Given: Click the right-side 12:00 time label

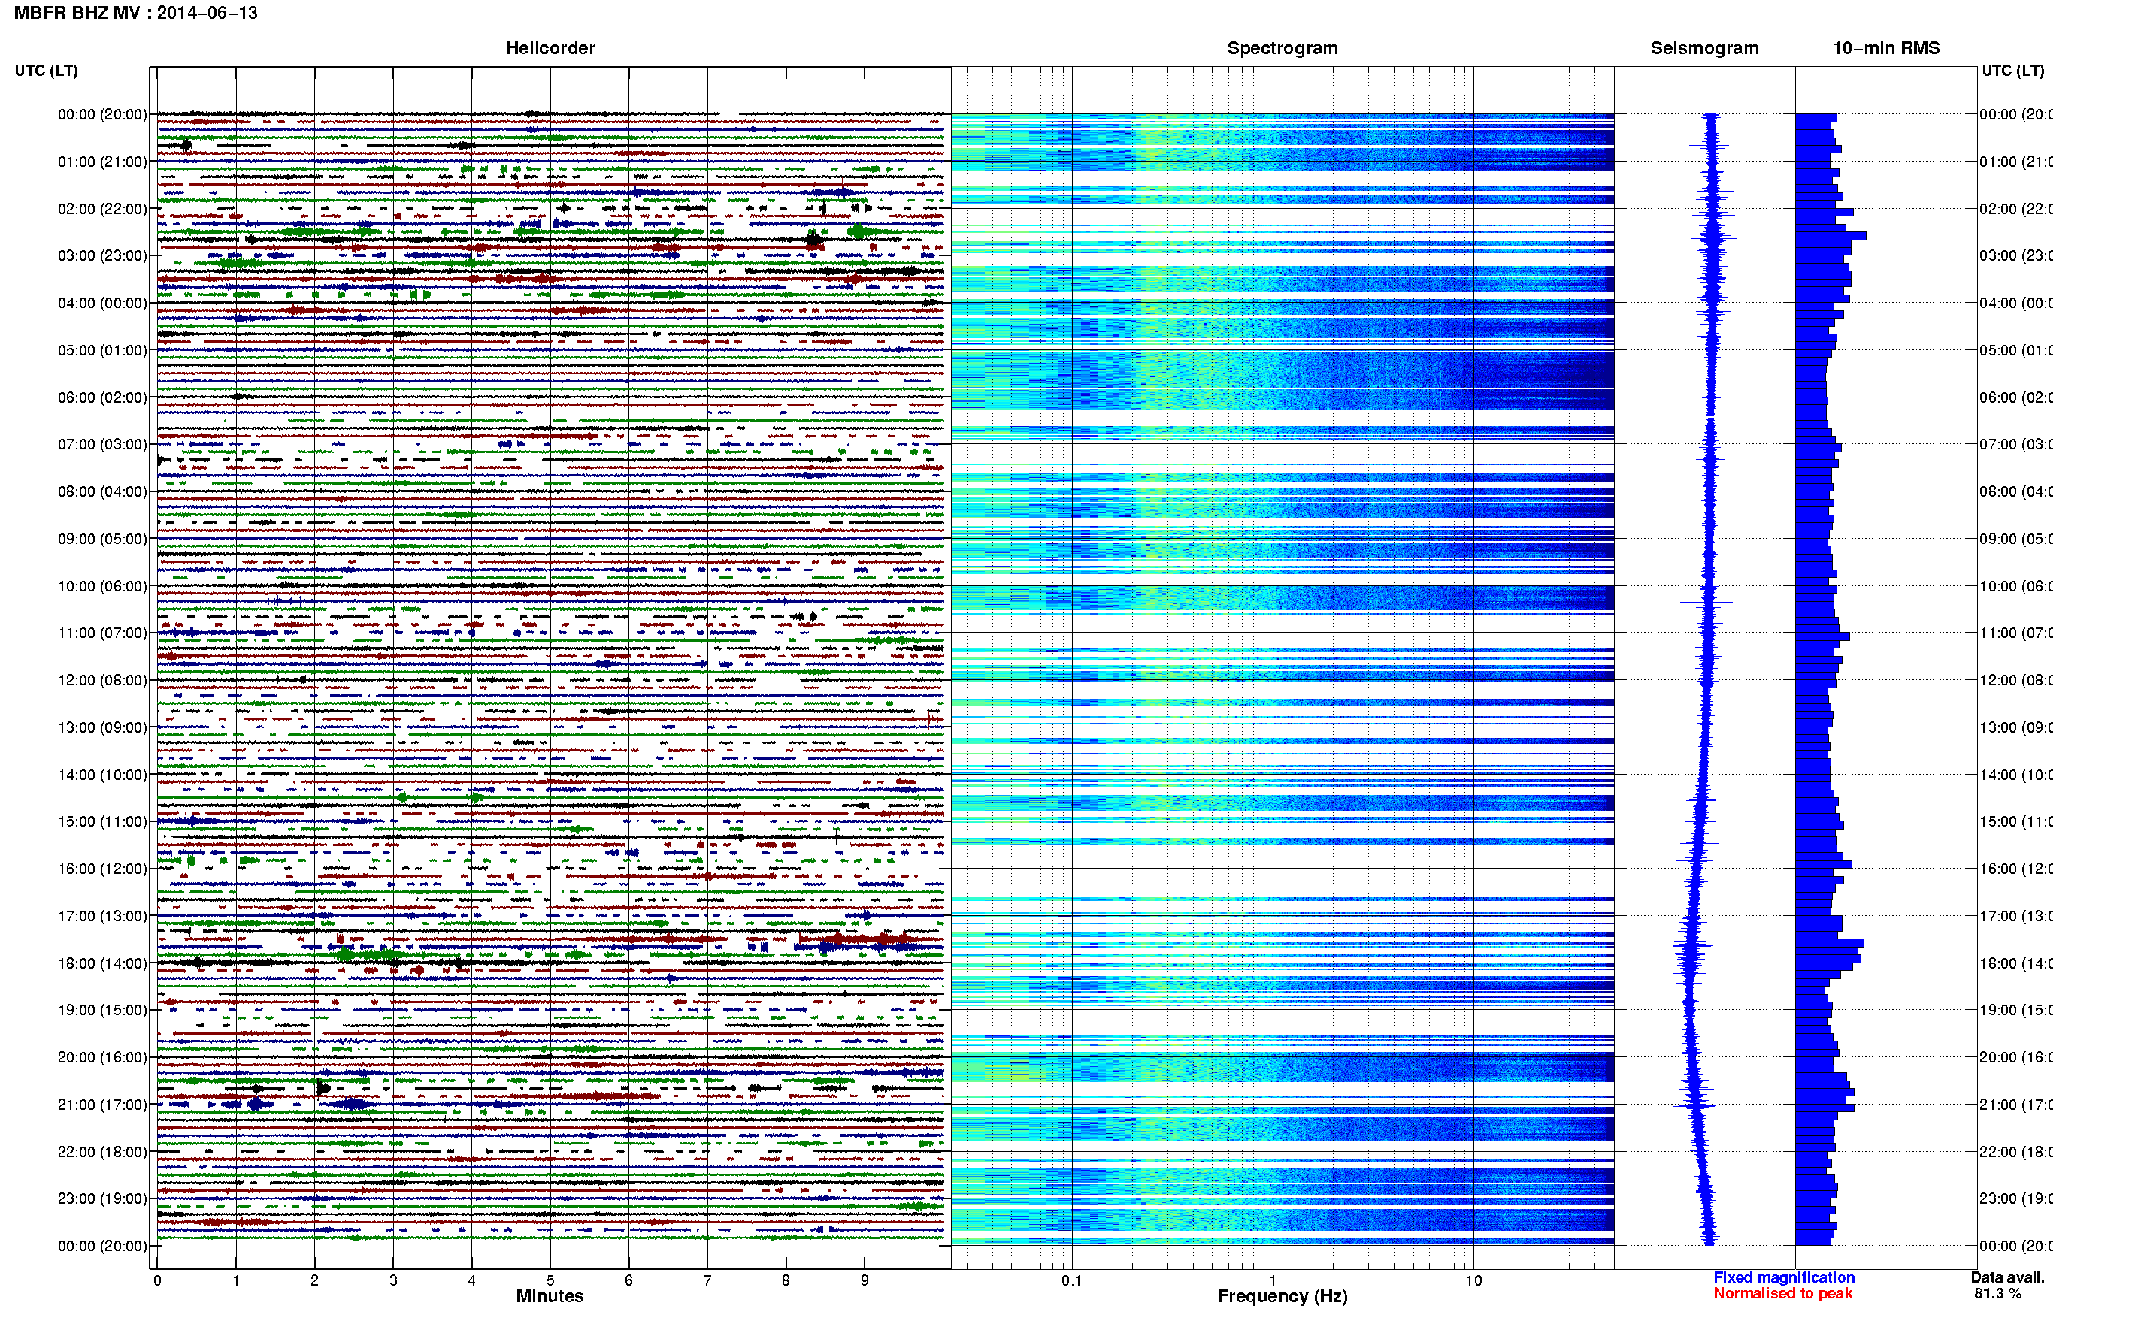Looking at the screenshot, I should (2015, 680).
